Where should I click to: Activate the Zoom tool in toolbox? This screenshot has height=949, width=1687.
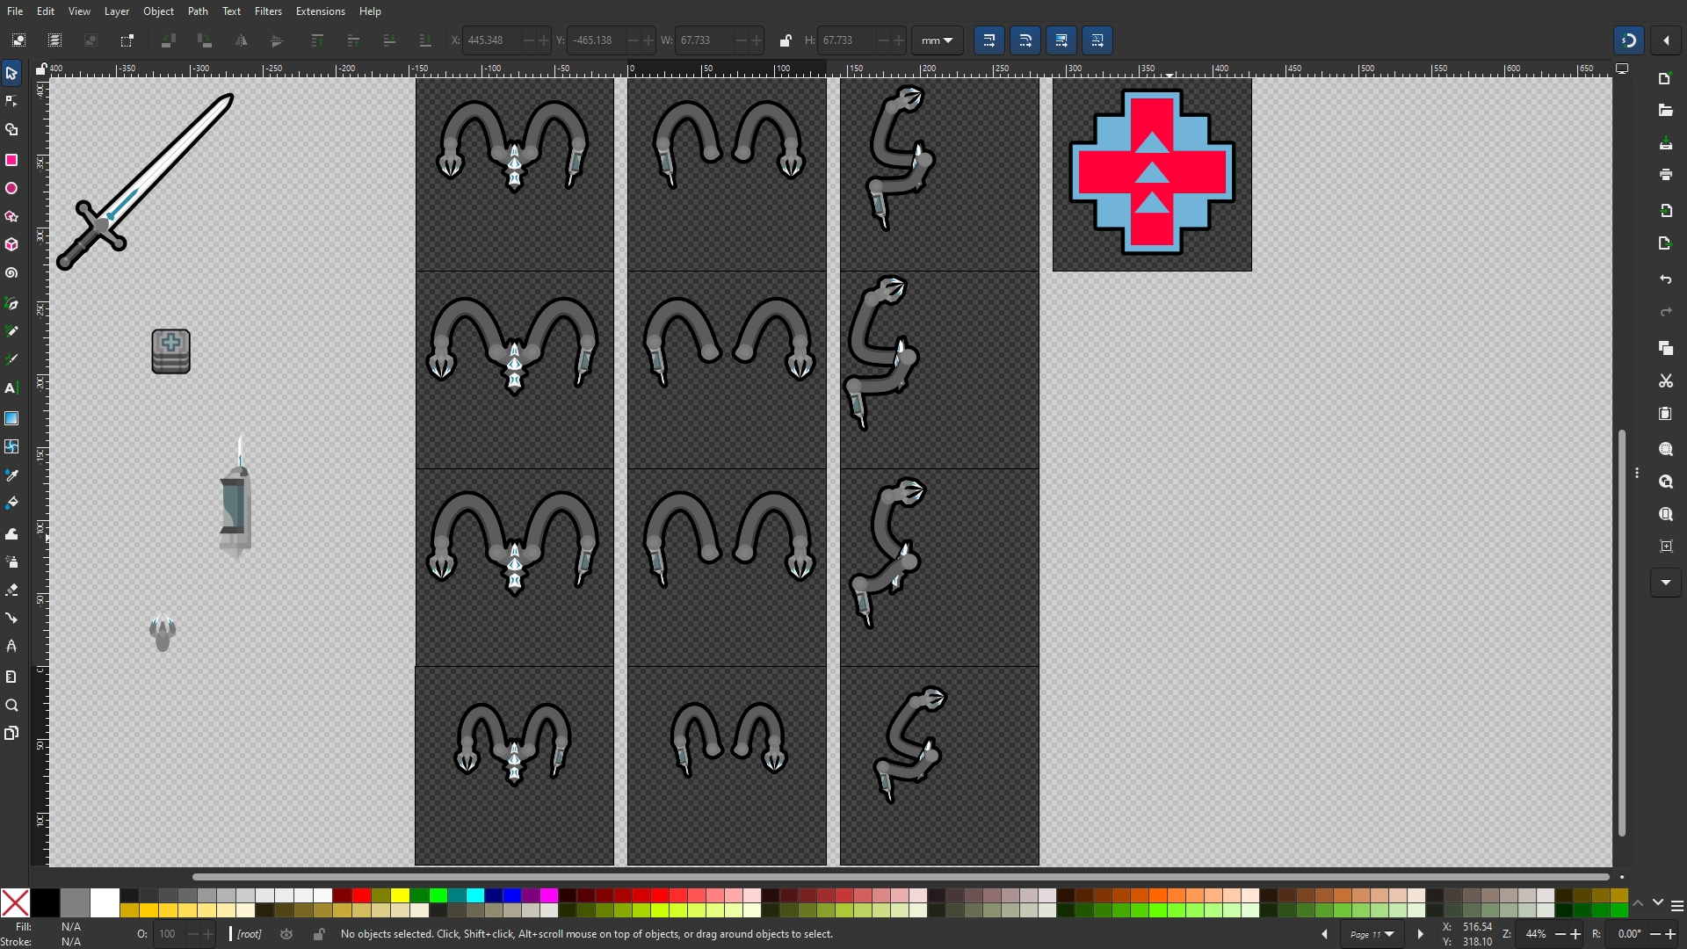point(11,706)
